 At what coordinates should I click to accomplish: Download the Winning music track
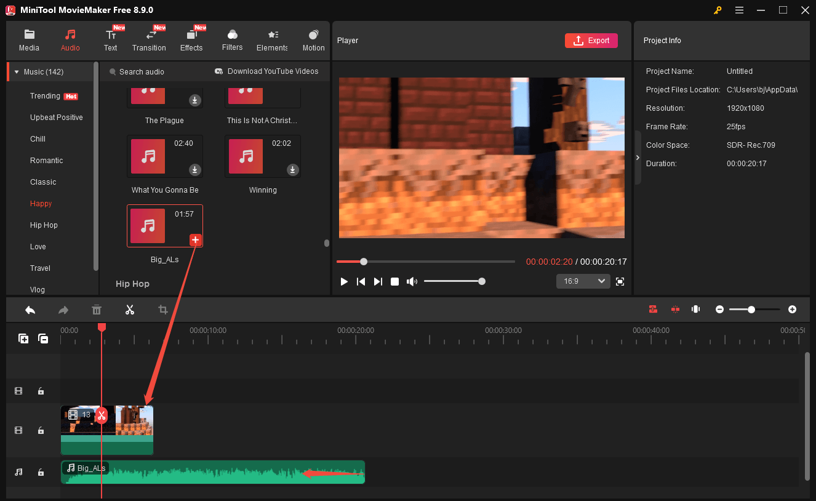[293, 169]
